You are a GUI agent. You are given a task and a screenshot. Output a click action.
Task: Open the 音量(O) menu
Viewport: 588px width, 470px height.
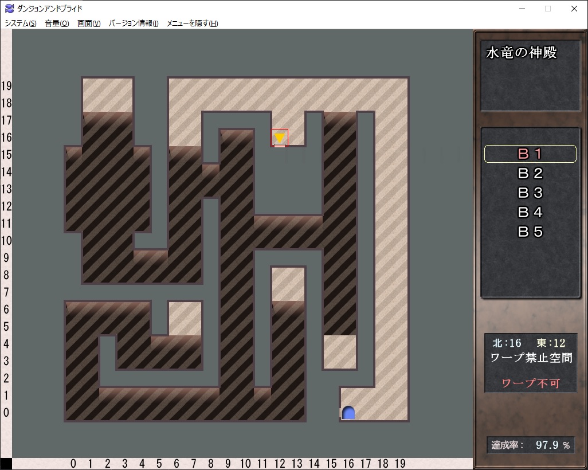point(57,23)
